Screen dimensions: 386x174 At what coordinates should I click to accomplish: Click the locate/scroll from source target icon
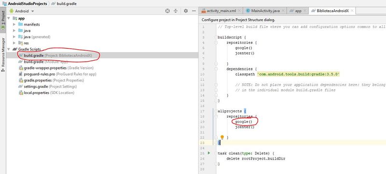tap(167, 11)
